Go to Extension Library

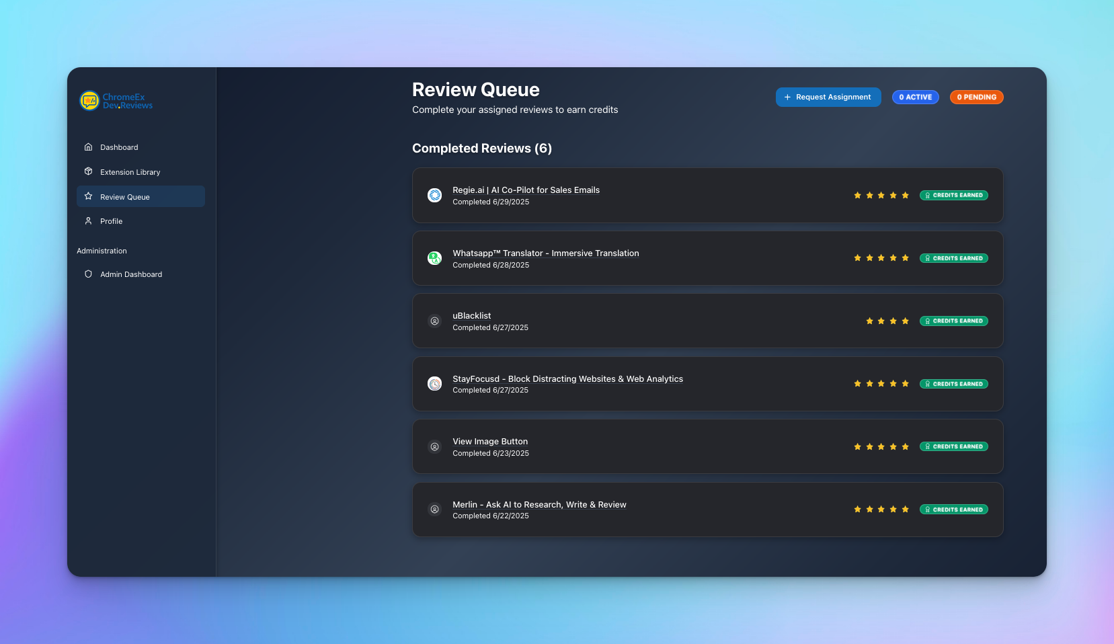141,172
